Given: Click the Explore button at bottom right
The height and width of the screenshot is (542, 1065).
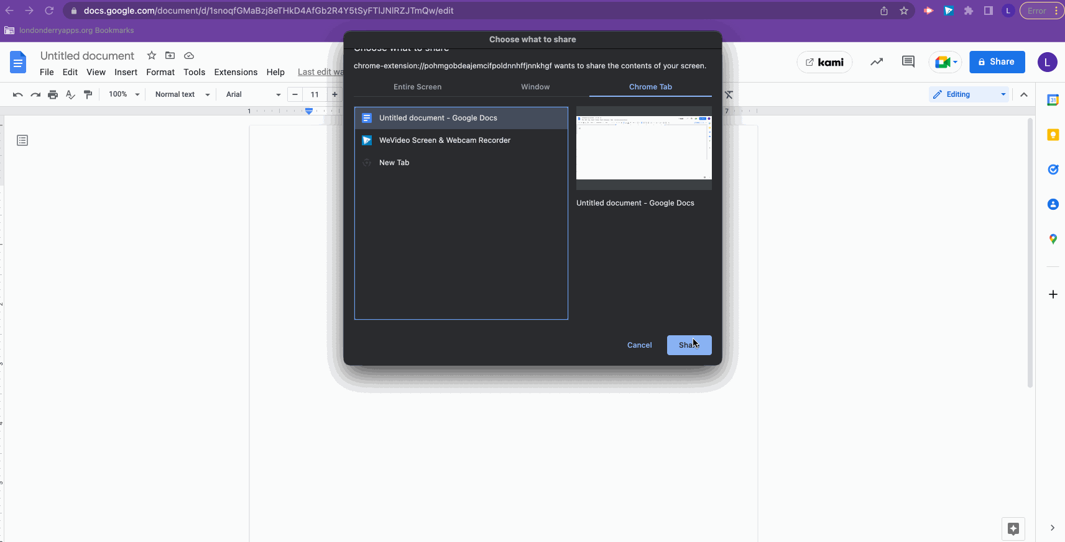Looking at the screenshot, I should point(1013,529).
